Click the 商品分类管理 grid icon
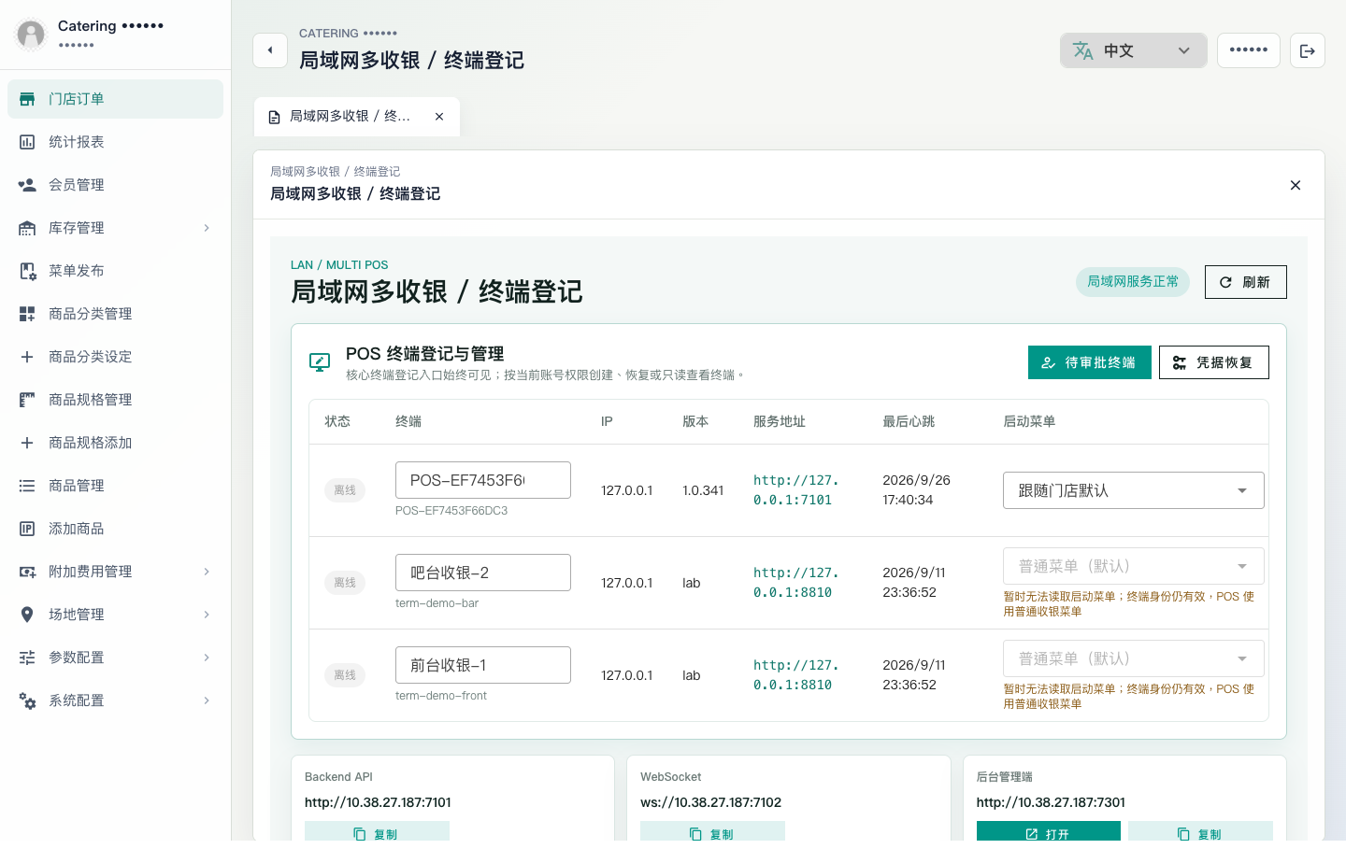This screenshot has width=1346, height=863. (27, 314)
